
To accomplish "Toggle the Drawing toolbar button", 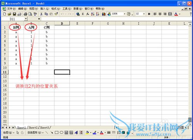I will click(109, 14).
